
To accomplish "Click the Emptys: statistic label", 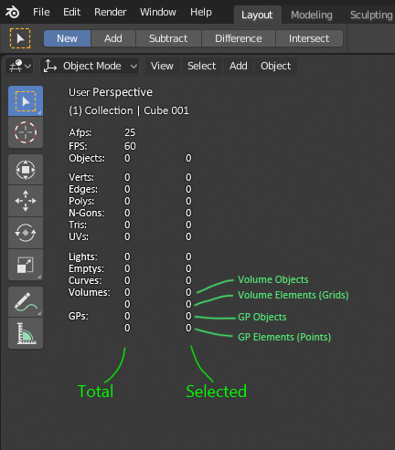I will [86, 268].
